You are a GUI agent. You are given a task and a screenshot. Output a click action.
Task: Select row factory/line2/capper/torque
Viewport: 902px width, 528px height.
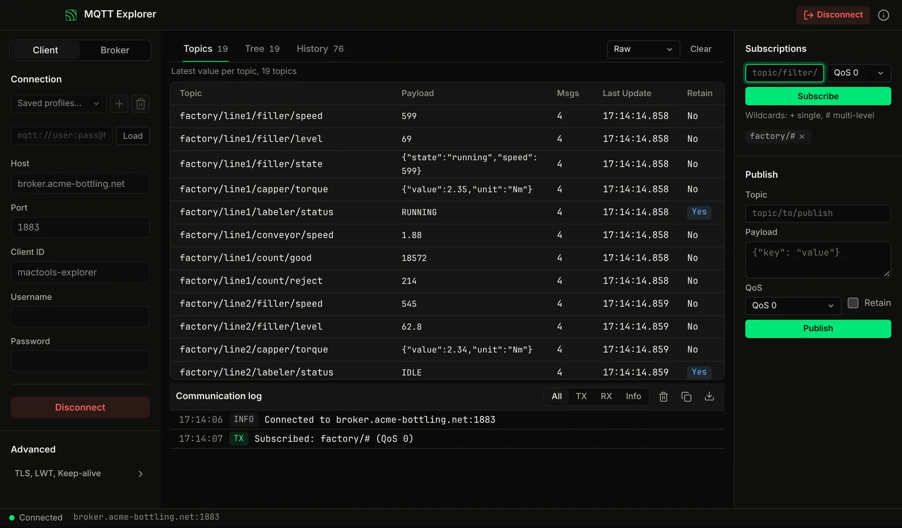coord(447,350)
